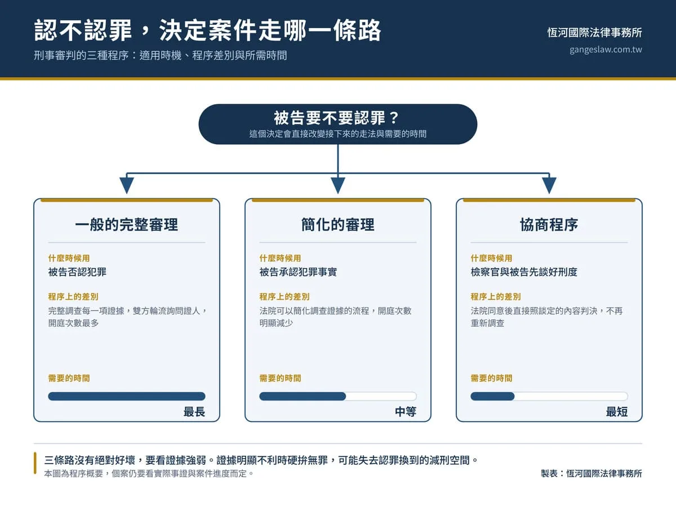Click the 中等 duration label
The width and height of the screenshot is (676, 507).
[x=406, y=412]
